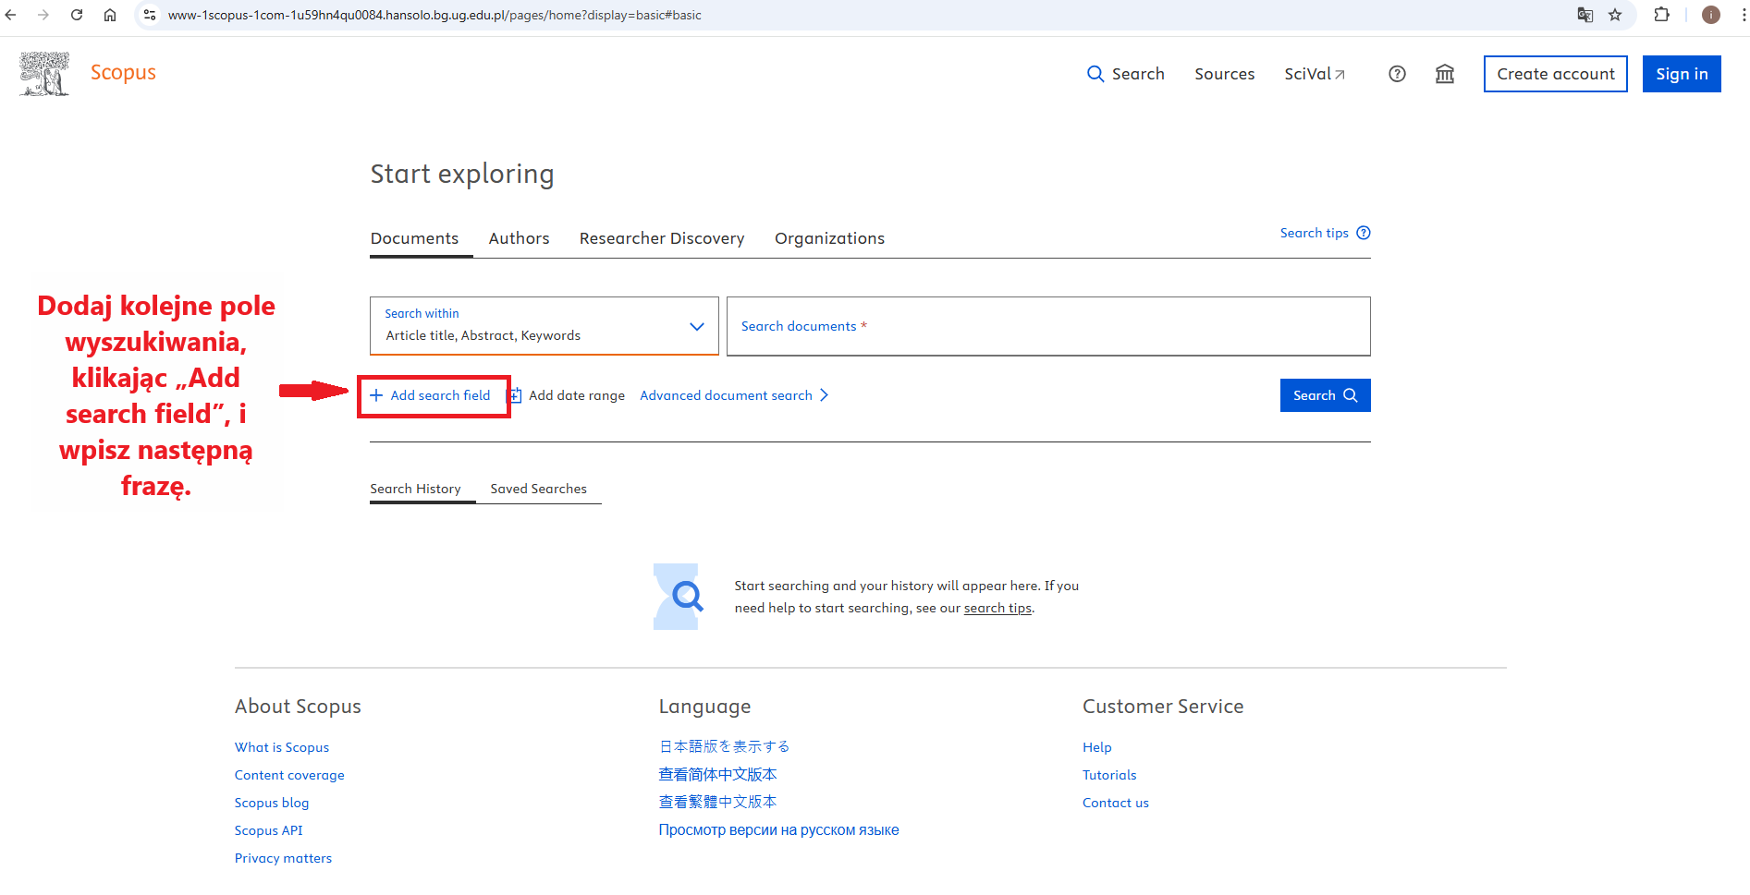Click the Search documents input field
Viewport: 1750px width, 895px height.
point(1047,326)
